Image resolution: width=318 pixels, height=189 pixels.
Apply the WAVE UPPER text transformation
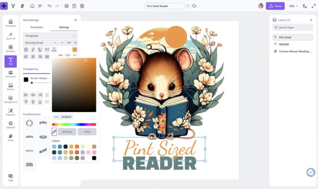[29, 164]
